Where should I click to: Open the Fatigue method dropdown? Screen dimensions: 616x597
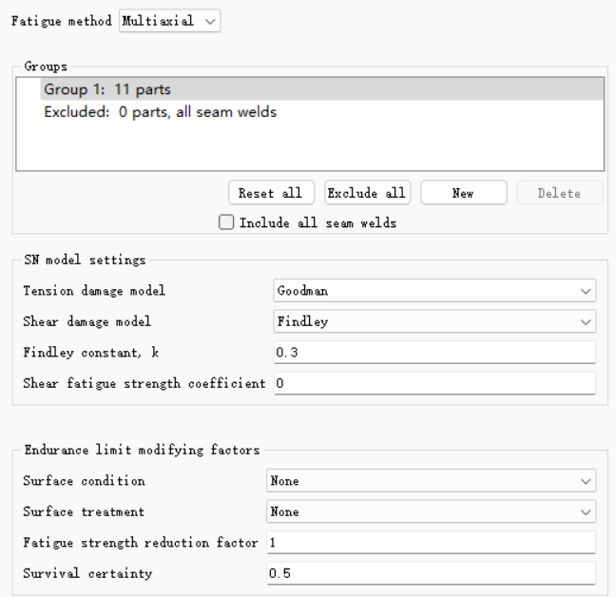pyautogui.click(x=170, y=21)
